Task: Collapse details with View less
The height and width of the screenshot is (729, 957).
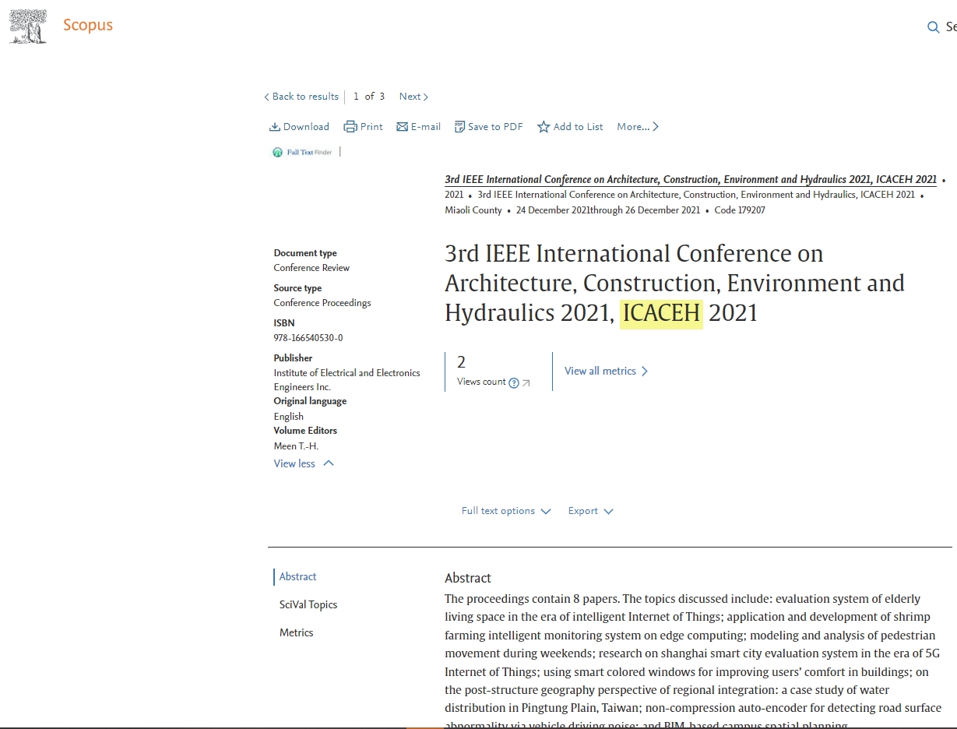Action: click(x=304, y=463)
